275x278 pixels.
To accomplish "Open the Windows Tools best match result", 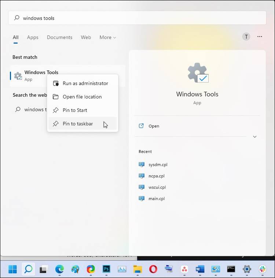I will coord(67,76).
